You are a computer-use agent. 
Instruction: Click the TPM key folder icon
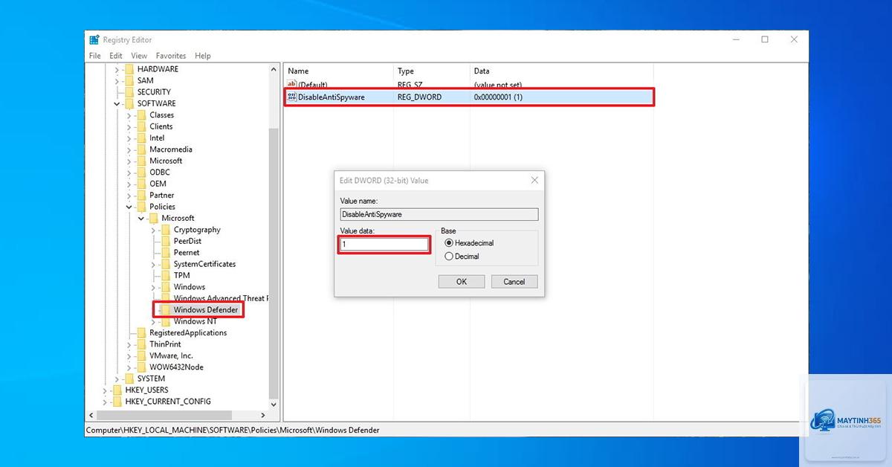(x=165, y=275)
